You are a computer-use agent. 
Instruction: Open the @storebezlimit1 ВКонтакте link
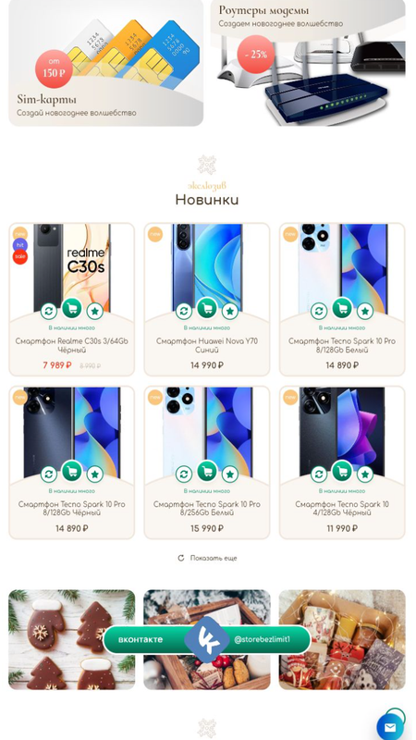[x=262, y=639]
